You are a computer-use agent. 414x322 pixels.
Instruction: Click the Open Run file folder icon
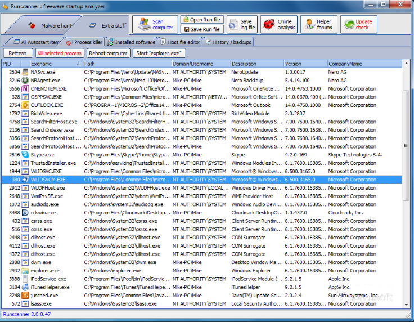pos(186,20)
